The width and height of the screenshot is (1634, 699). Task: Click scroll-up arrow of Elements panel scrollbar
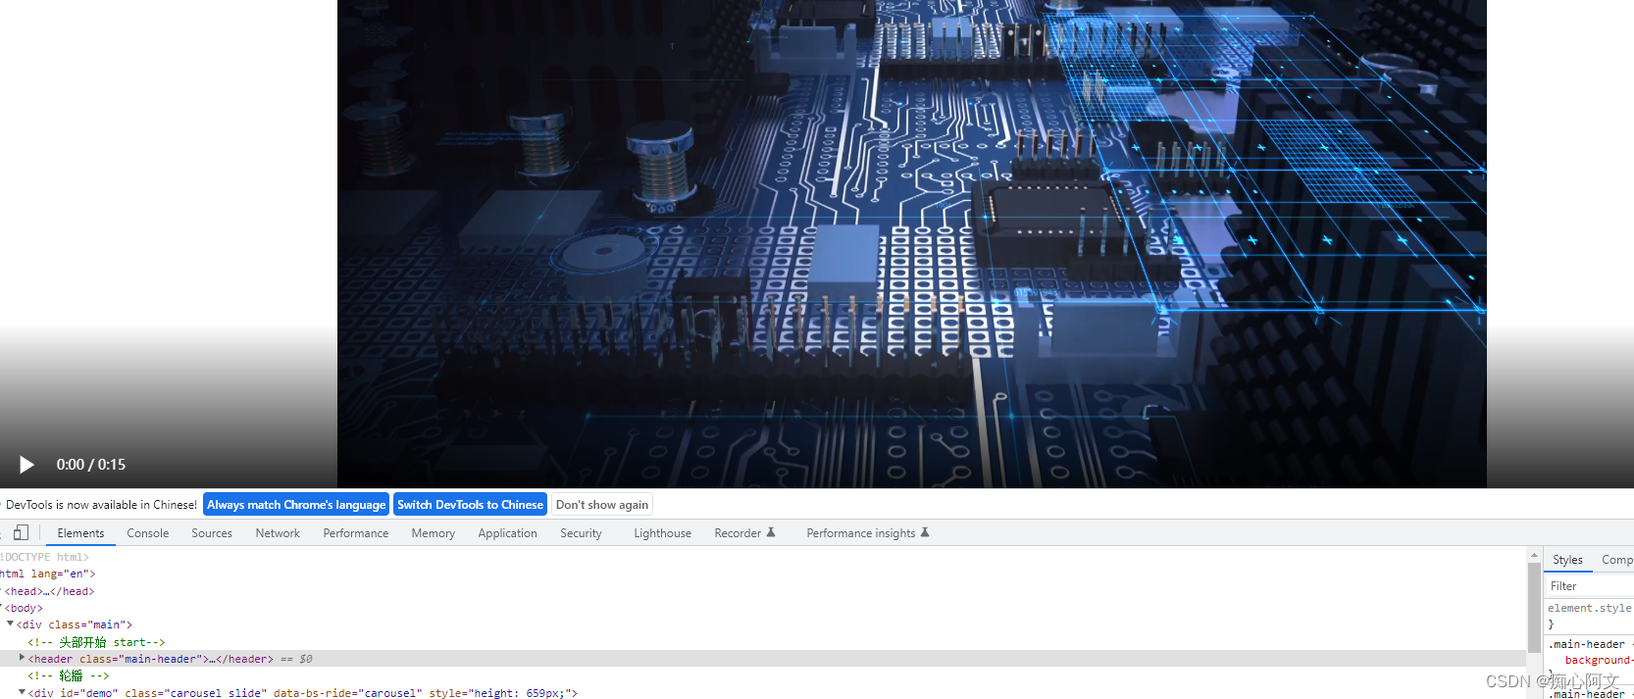(x=1534, y=555)
